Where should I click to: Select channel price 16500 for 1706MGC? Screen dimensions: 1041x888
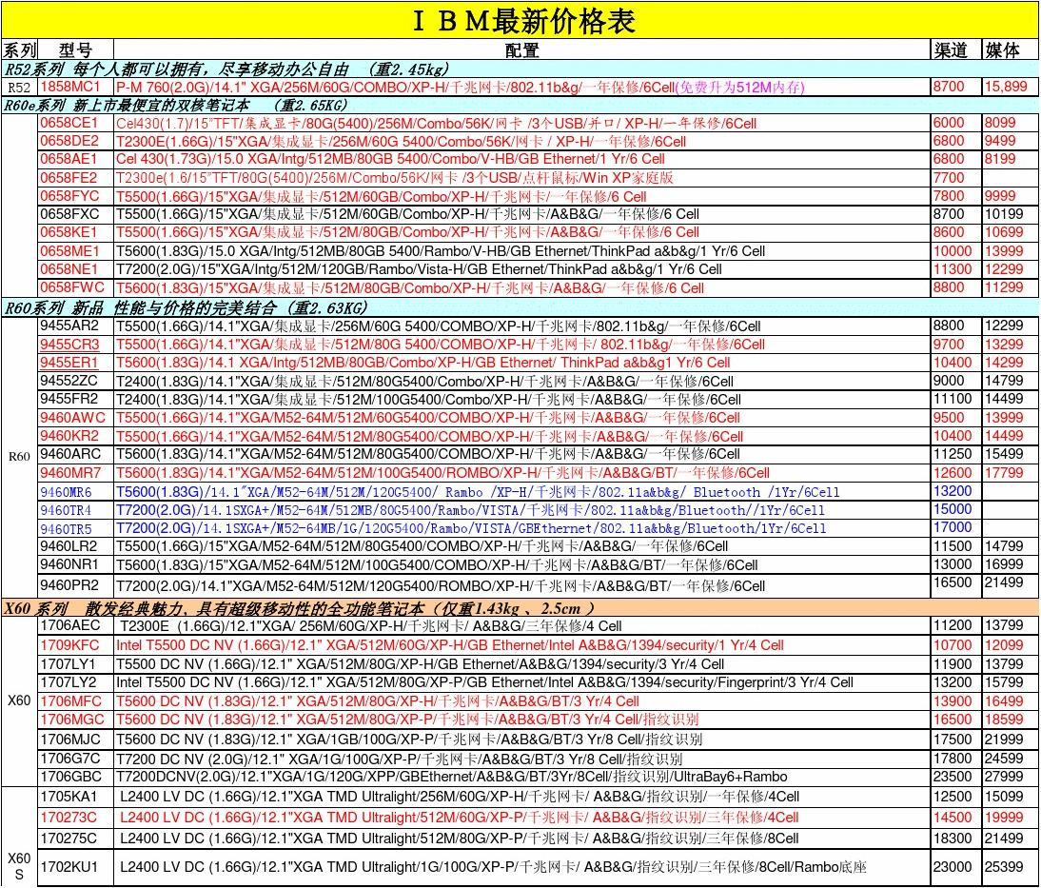click(953, 720)
